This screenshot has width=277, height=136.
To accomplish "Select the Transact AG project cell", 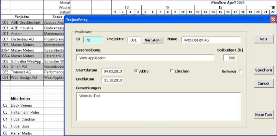I will click(27, 72).
